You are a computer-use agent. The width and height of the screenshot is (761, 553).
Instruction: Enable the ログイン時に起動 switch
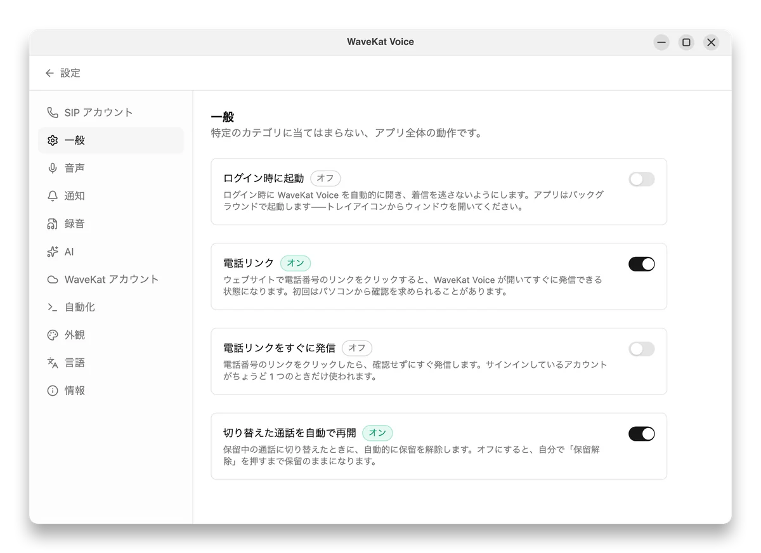641,179
